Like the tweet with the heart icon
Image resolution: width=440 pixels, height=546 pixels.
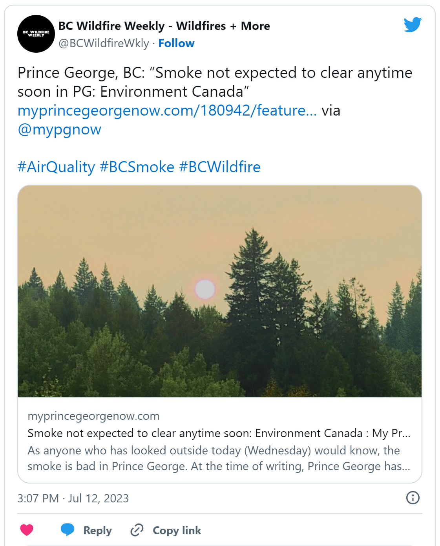pyautogui.click(x=27, y=530)
